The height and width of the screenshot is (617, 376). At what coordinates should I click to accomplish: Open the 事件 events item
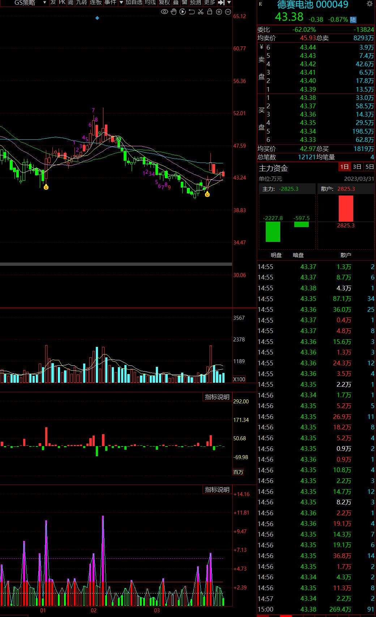(110, 3)
